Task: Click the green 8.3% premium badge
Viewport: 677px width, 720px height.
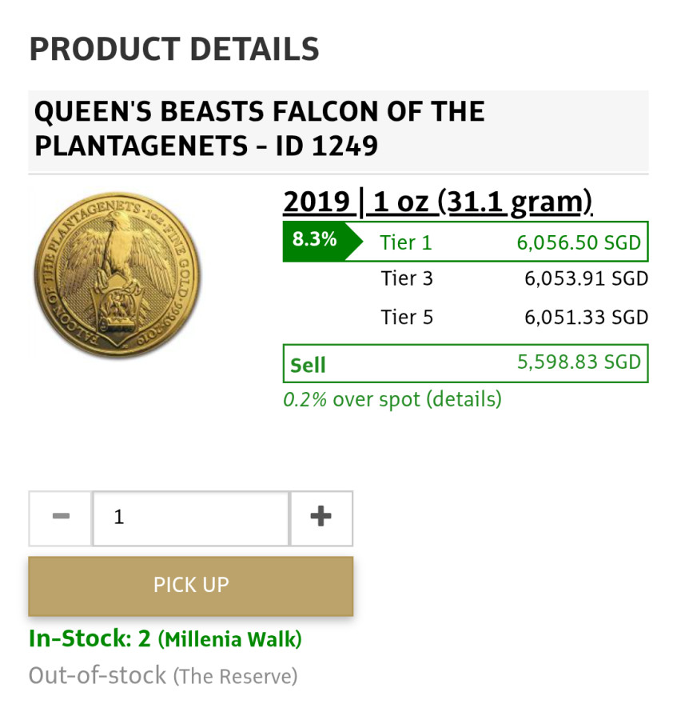Action: [314, 240]
